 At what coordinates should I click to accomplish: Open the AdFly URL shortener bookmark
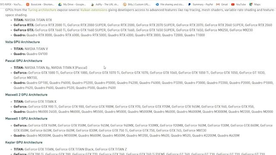point(104,4)
